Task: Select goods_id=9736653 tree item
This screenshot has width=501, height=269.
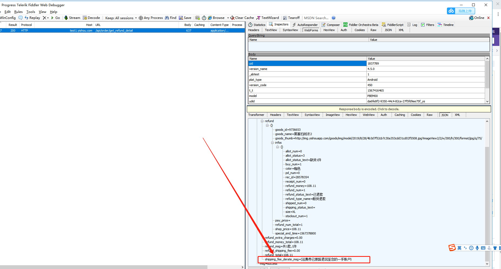Action: tap(288, 130)
